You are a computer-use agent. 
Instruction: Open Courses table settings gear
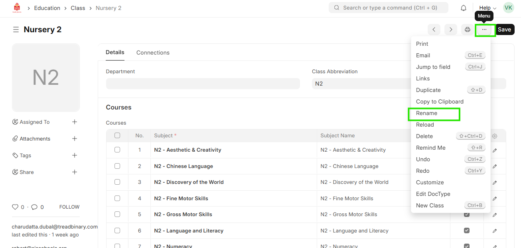click(x=495, y=136)
